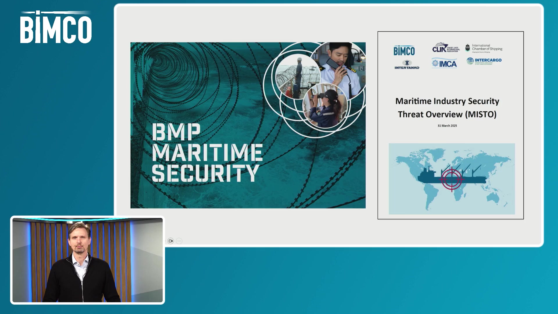This screenshot has height=314, width=558.
Task: Click the small BIMCO logo on MISTO cover
Action: click(404, 51)
